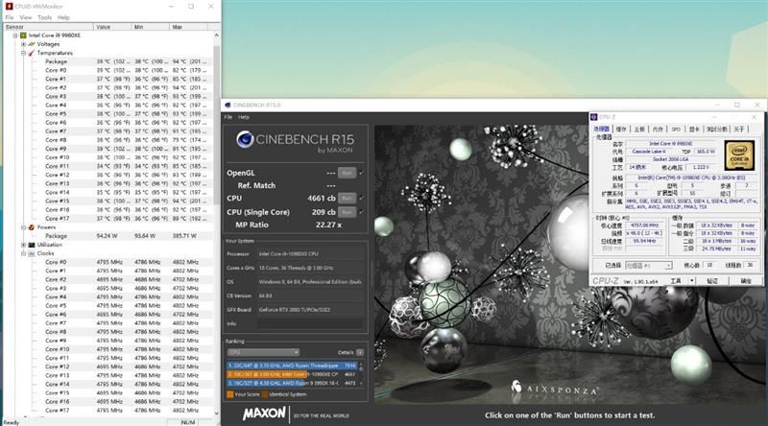Click the Voltages lightning icon in HWMonitor
The height and width of the screenshot is (426, 768).
point(32,44)
